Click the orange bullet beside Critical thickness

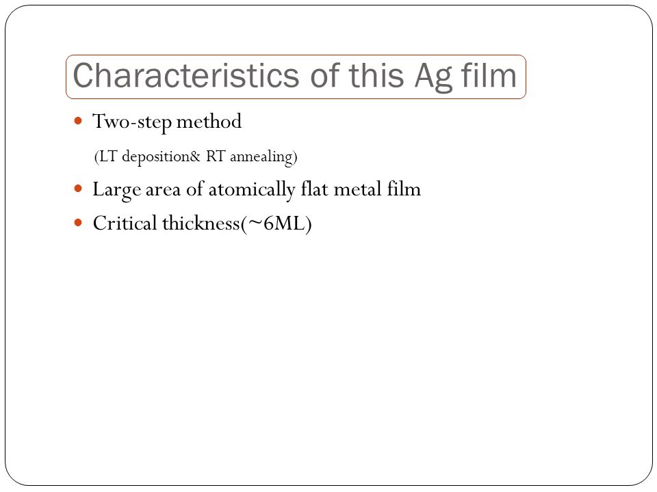point(78,223)
